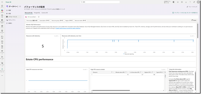Open the Resource group filter
201x94 pixels.
pyautogui.click(x=57, y=20)
